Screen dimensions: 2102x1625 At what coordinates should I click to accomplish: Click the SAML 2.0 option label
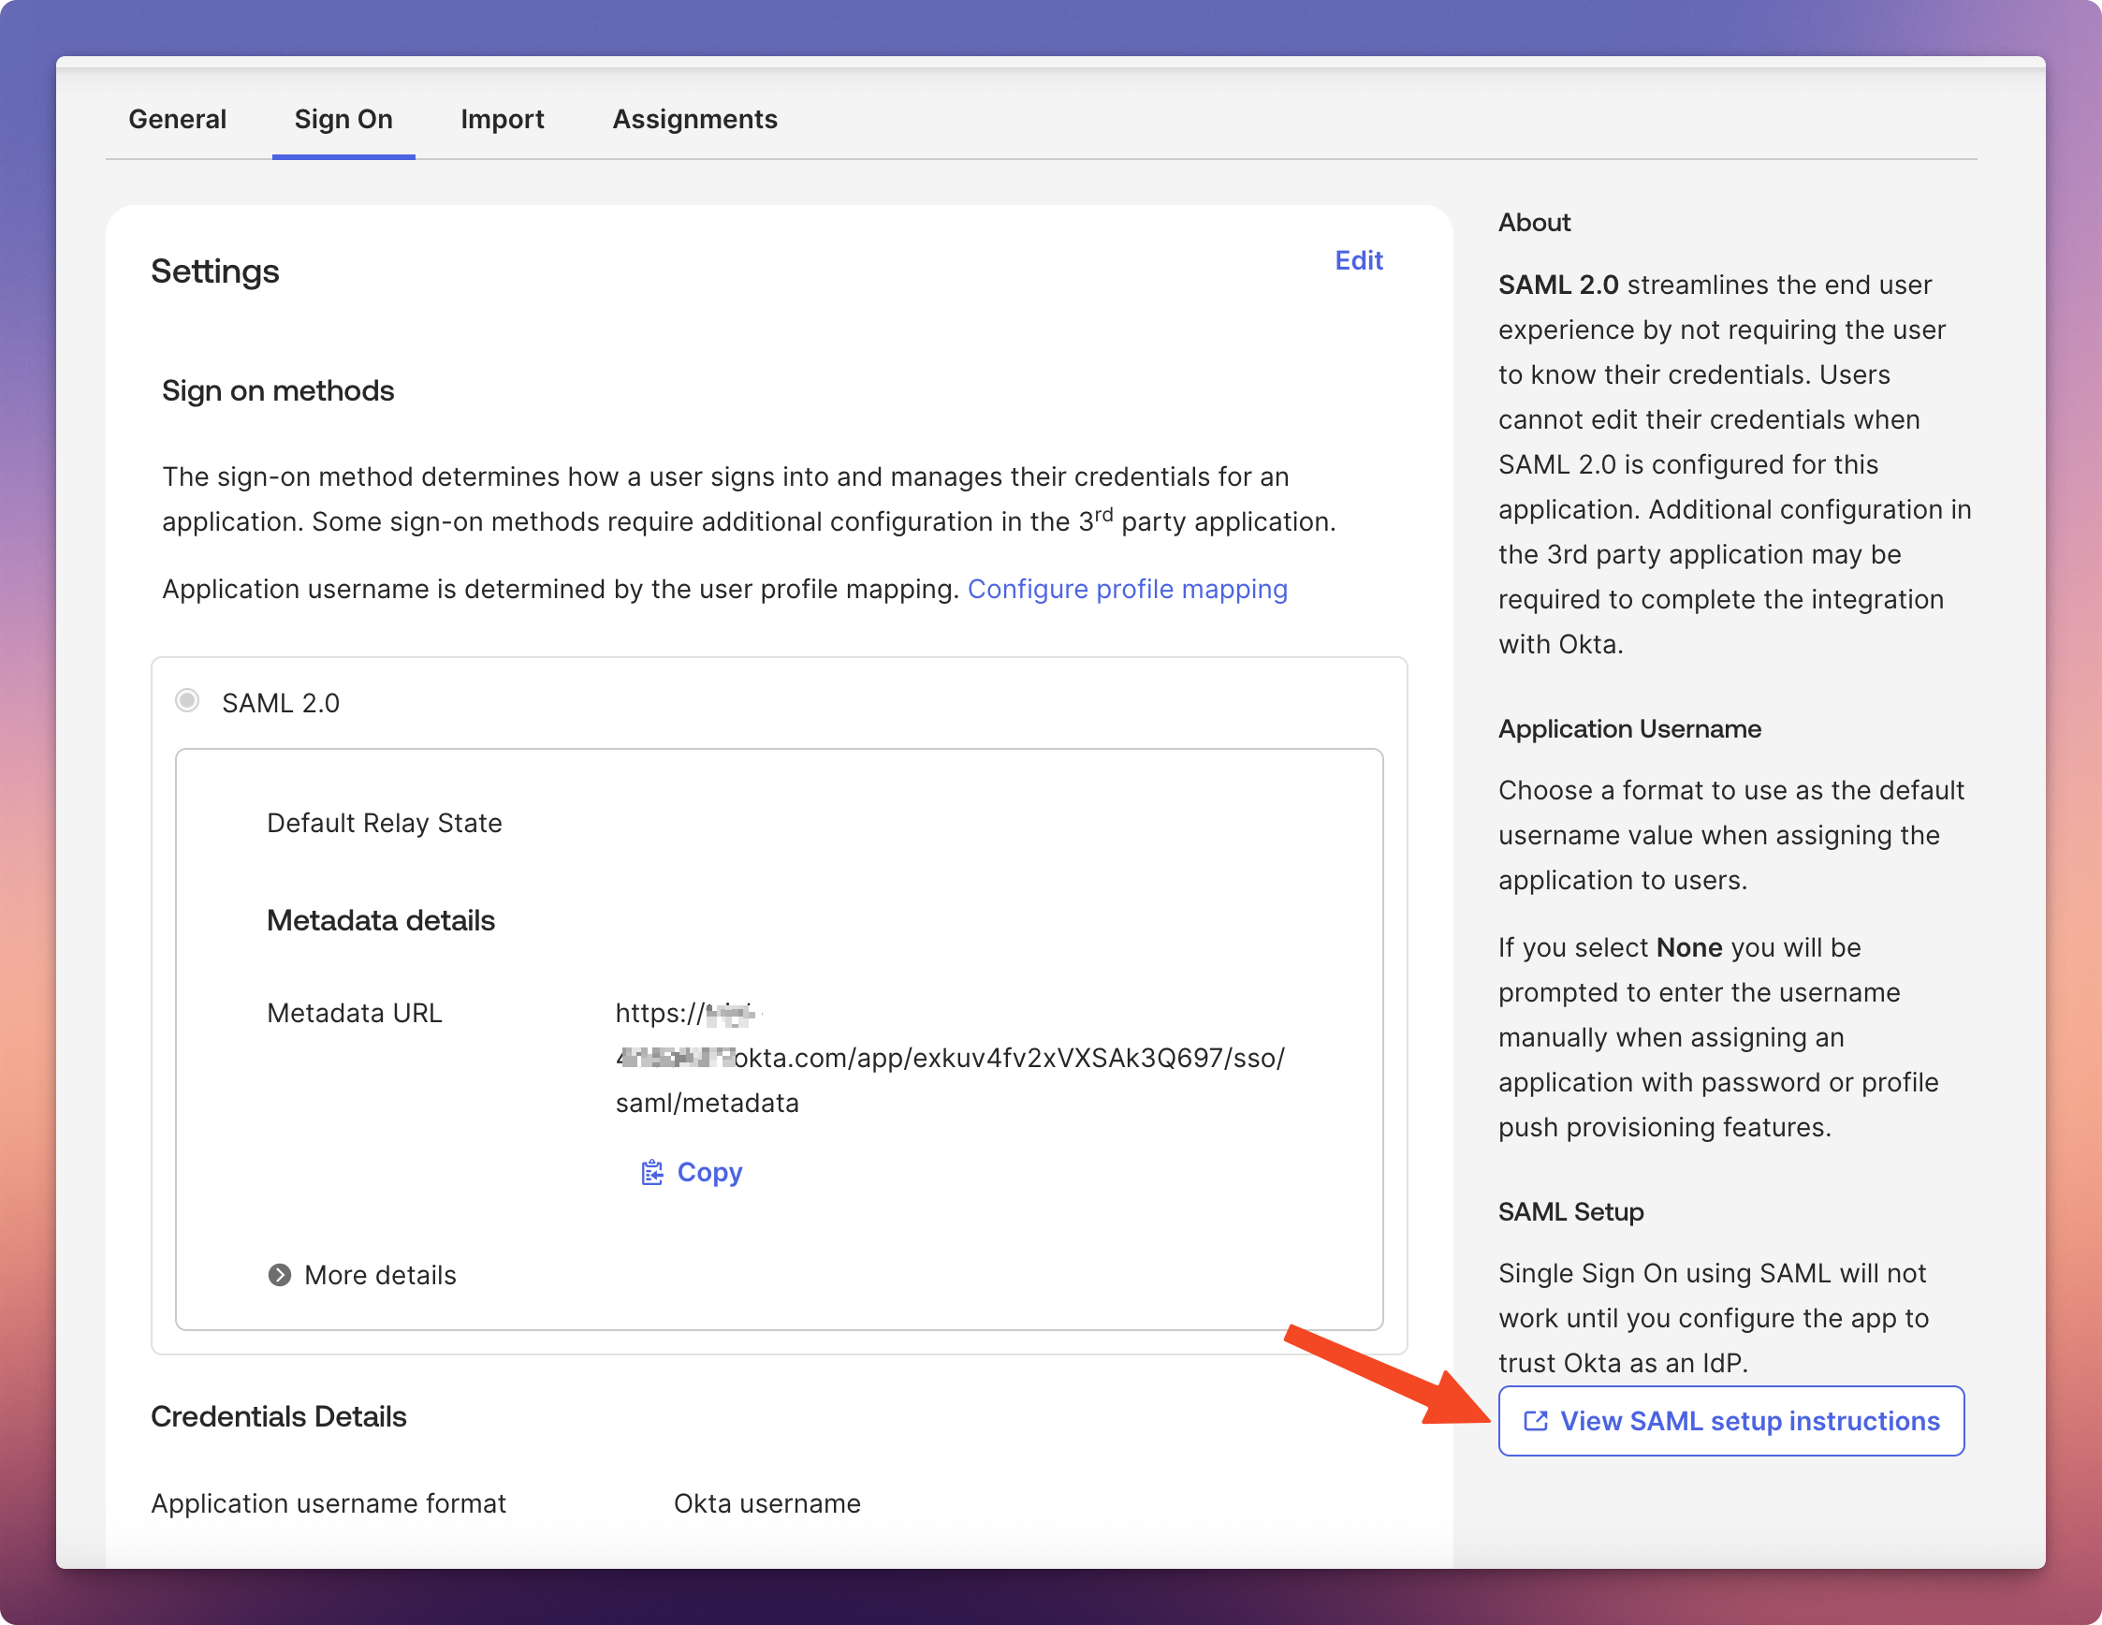coord(280,703)
